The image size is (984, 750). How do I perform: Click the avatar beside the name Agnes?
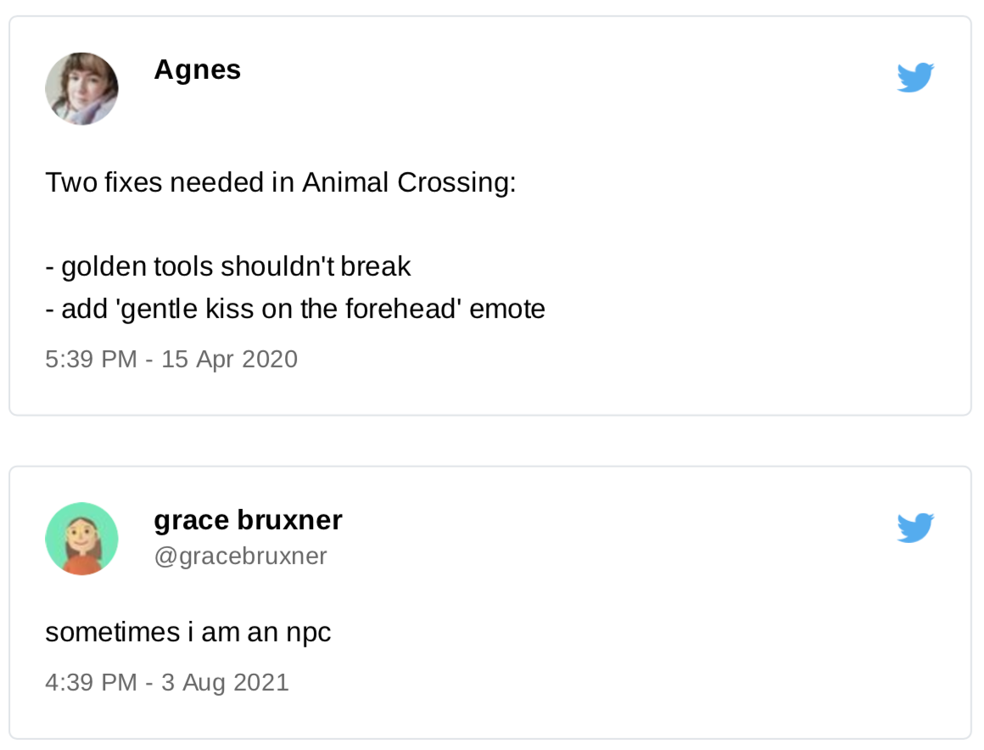[81, 87]
